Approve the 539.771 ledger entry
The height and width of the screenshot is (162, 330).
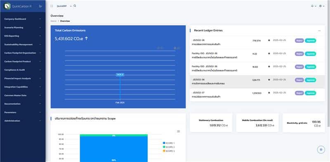pos(311,80)
